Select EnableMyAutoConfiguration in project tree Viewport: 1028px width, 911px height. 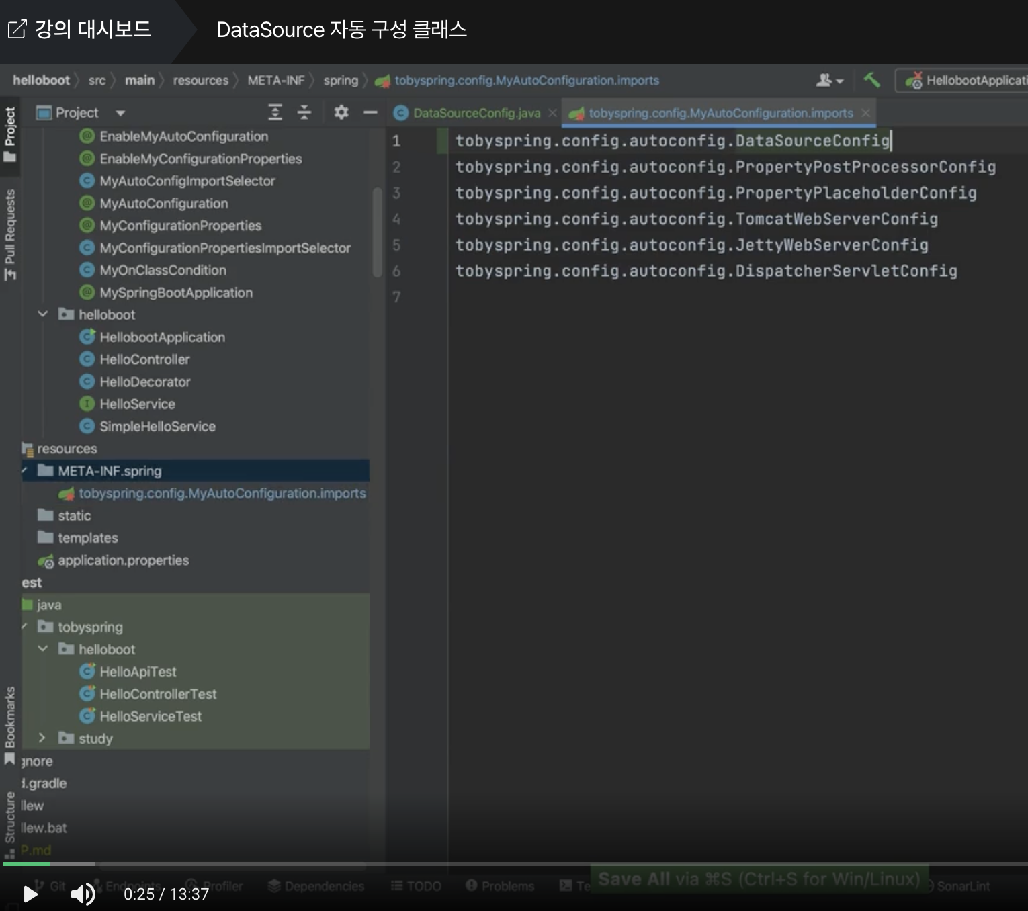(x=183, y=136)
